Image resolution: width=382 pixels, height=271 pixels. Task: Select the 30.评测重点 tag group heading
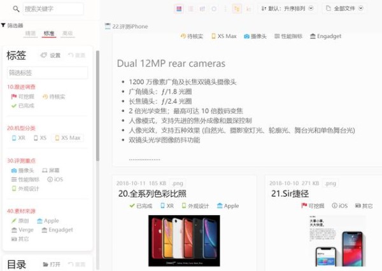coord(21,161)
